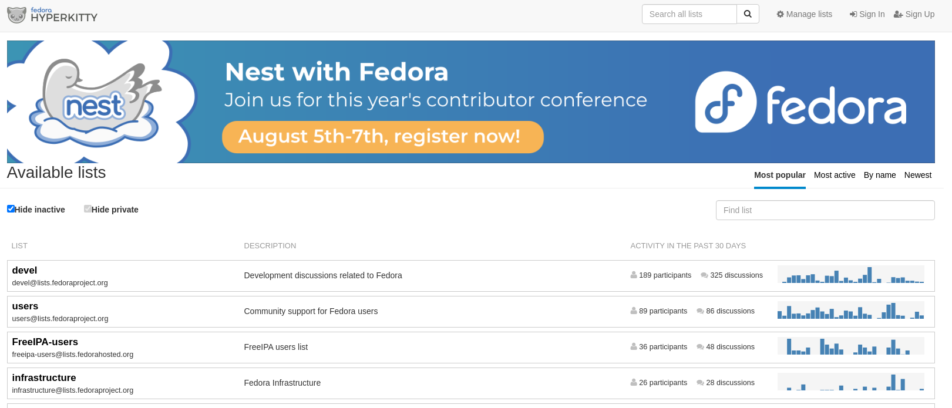Click the devel list activity bar chart
This screenshot has width=952, height=408.
coord(850,275)
